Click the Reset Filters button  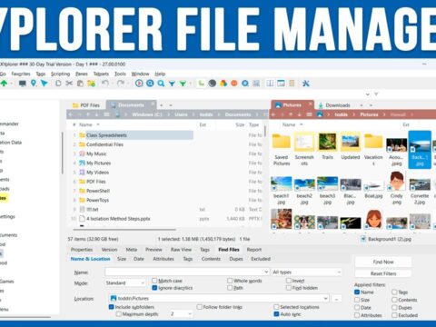[383, 273]
